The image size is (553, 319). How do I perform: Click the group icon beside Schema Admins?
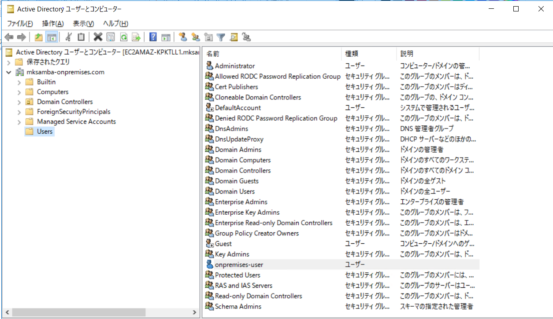pos(210,306)
